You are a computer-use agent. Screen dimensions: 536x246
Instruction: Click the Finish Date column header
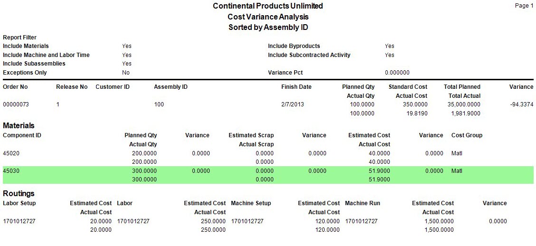pyautogui.click(x=296, y=87)
